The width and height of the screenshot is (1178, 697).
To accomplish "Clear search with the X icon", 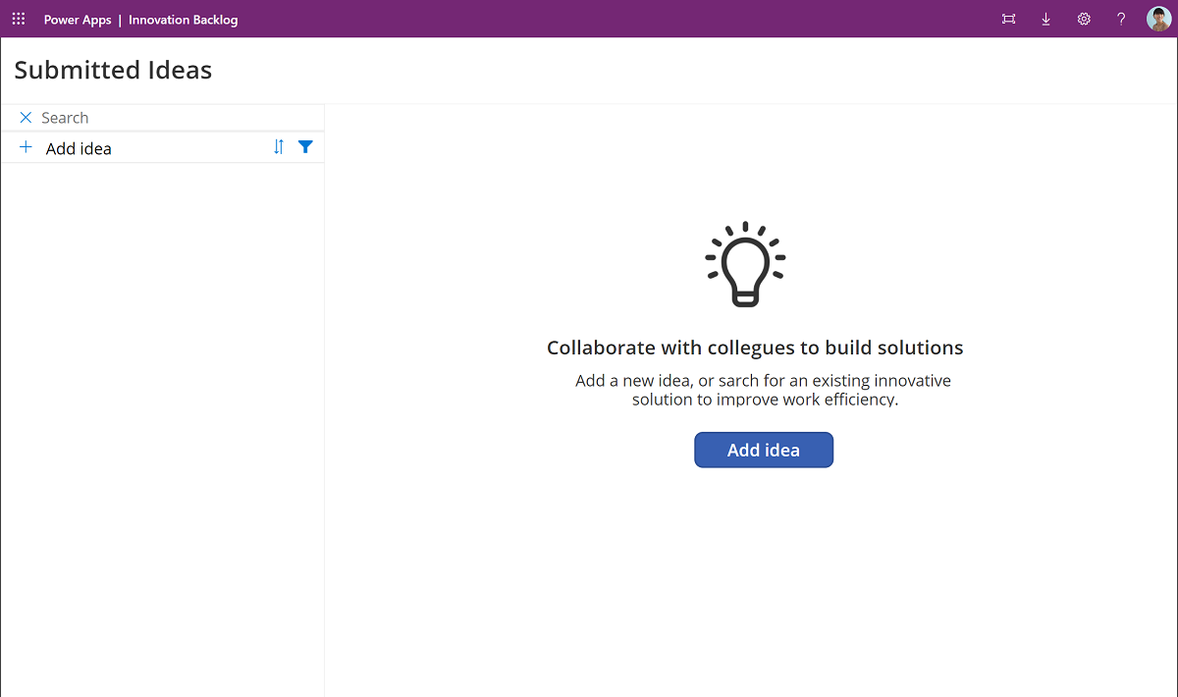I will pyautogui.click(x=26, y=118).
